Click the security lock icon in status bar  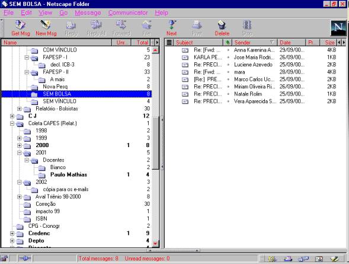coord(4,259)
